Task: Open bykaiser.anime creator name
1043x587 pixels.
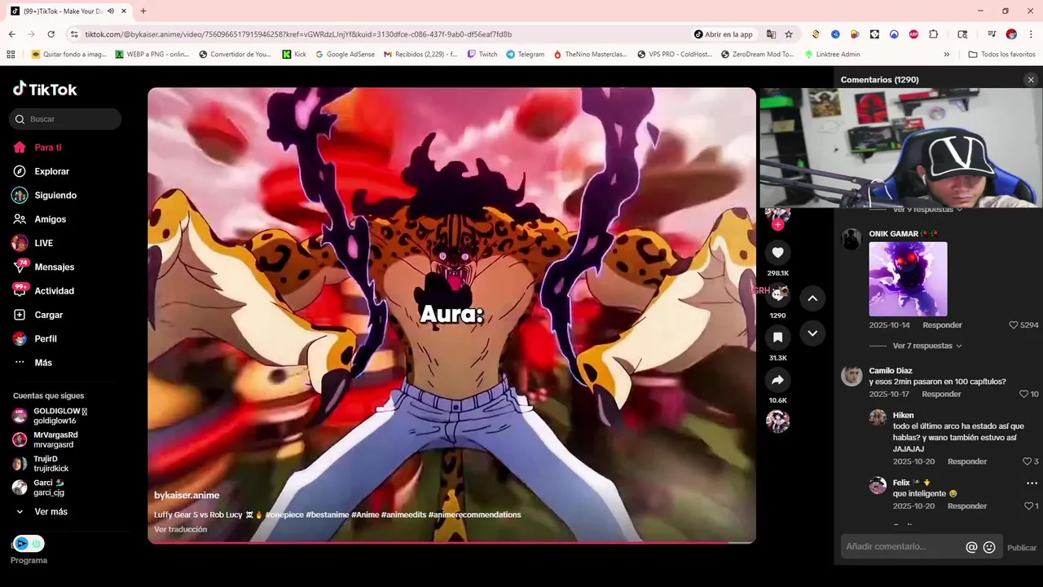Action: pos(187,495)
